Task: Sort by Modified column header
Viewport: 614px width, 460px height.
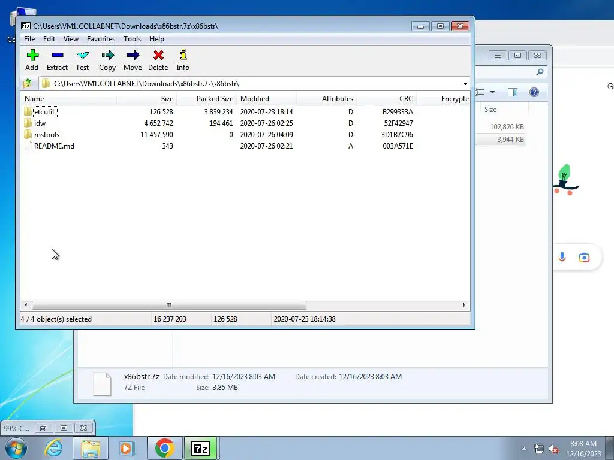Action: click(266, 99)
